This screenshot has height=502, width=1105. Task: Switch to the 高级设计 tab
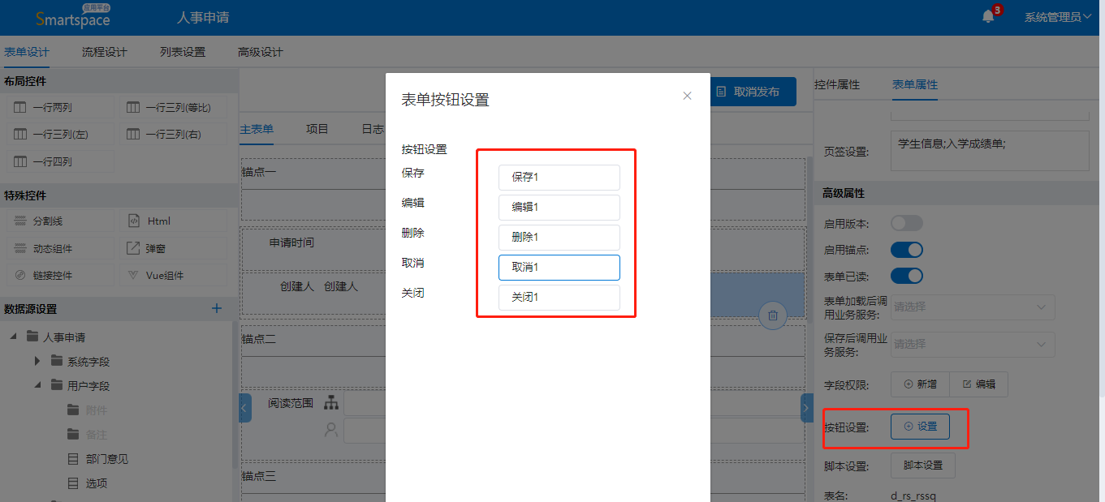tap(261, 52)
